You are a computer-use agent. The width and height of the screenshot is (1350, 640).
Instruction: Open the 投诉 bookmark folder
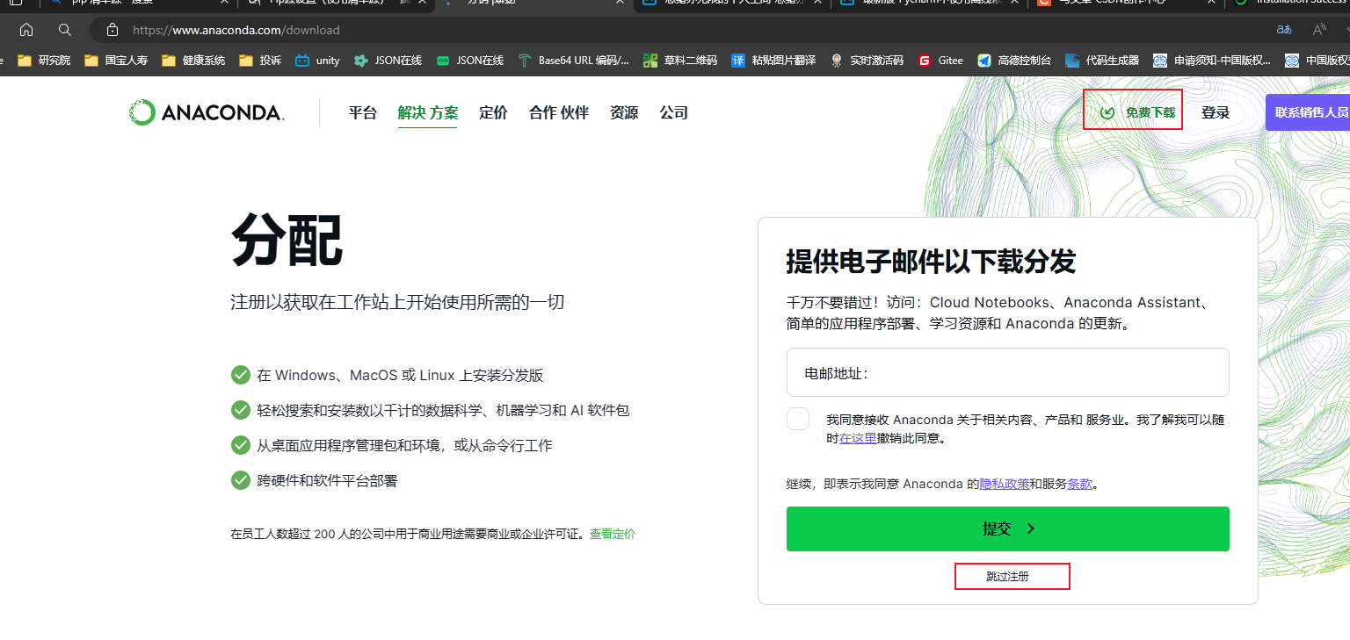[260, 61]
